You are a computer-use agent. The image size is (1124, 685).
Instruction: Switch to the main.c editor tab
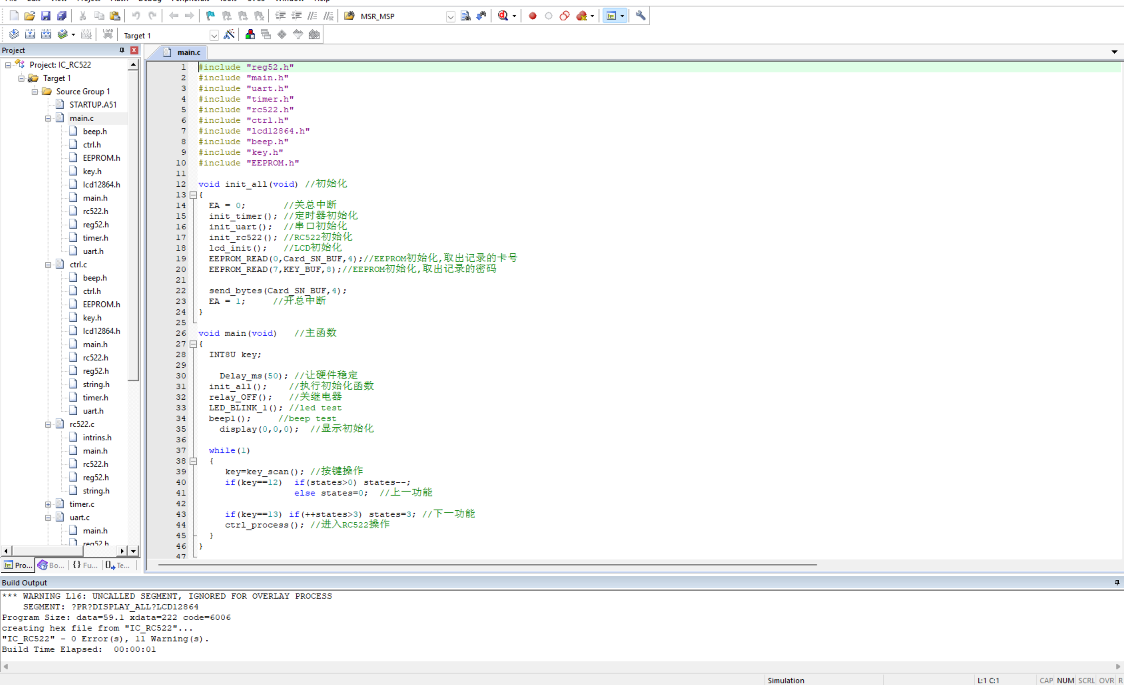pyautogui.click(x=188, y=52)
